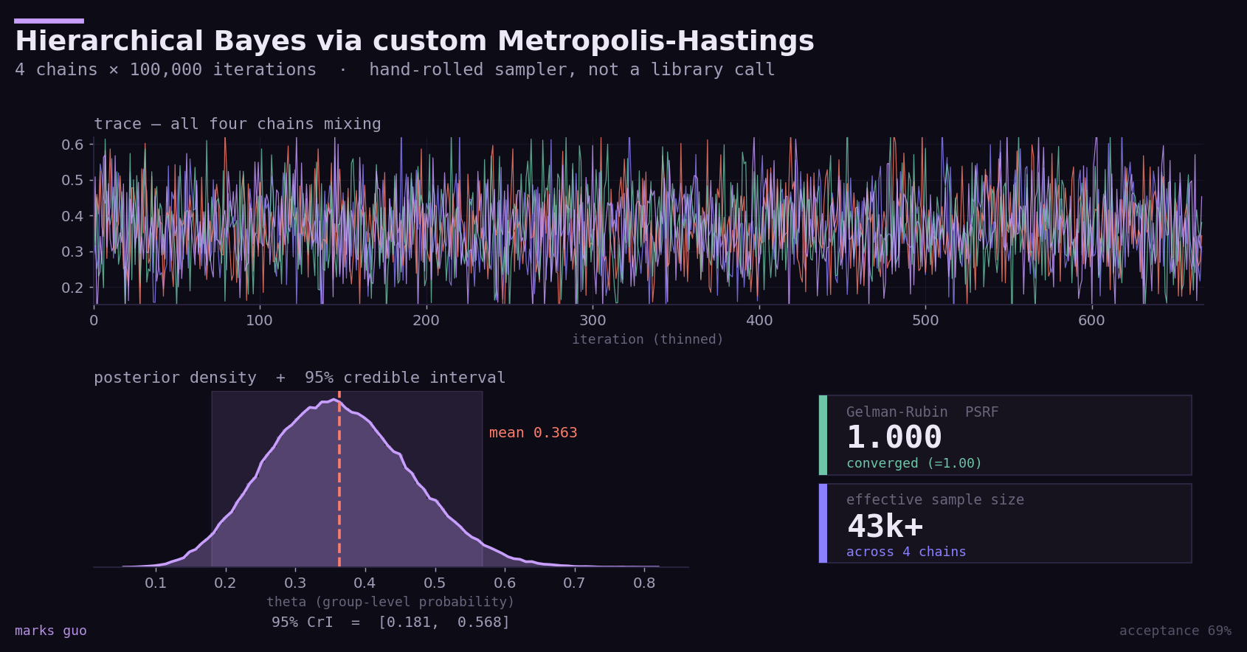Click the '43k+' value
Screen dimensions: 1247x652
[x=885, y=527]
